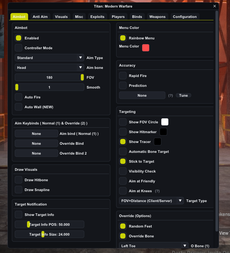This screenshot has height=253, width=230.
Task: Enable Aim at Friendly checkbox
Action: [123, 181]
